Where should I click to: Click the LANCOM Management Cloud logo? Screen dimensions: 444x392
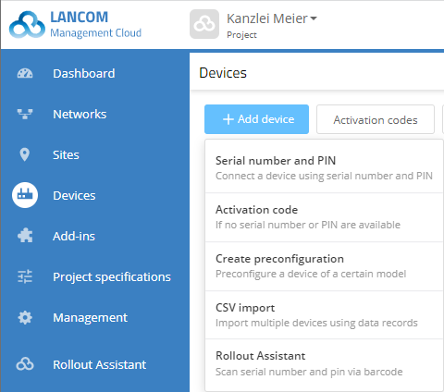coord(75,25)
